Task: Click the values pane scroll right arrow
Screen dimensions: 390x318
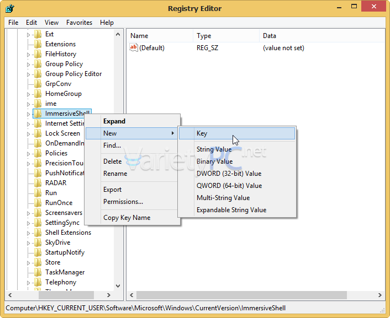Action: [x=380, y=295]
